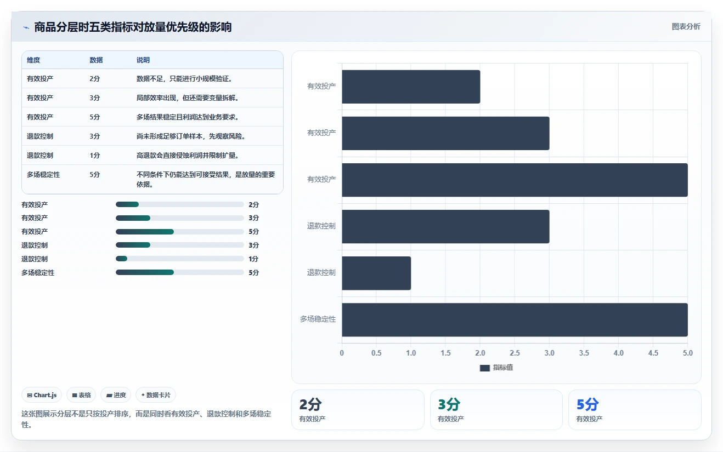This screenshot has height=452, width=723.
Task: Click the 多场稳定性 cell in the table
Action: click(x=43, y=175)
